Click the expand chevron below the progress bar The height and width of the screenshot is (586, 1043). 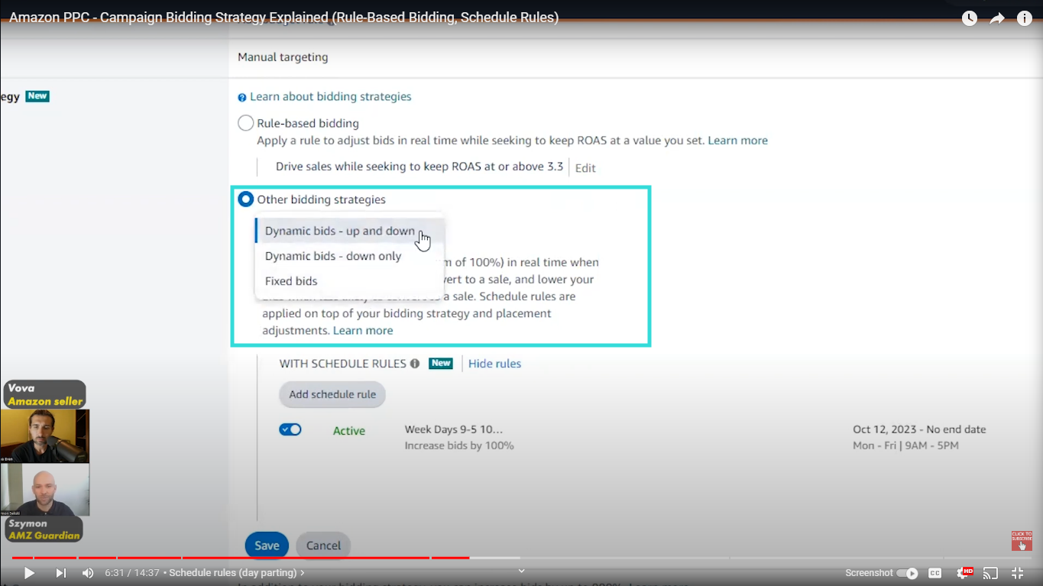coord(522,570)
